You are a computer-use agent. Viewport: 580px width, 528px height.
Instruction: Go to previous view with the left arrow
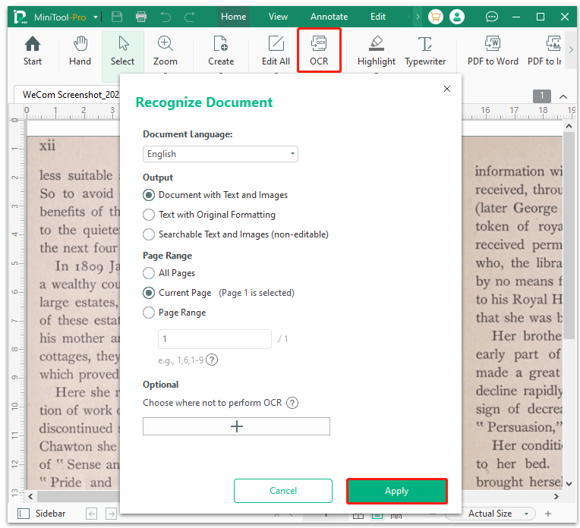[x=91, y=514]
